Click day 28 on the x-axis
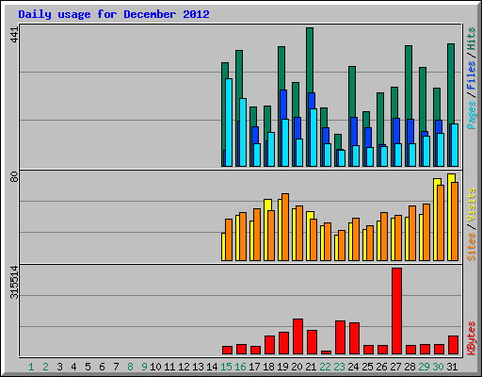 click(x=410, y=367)
